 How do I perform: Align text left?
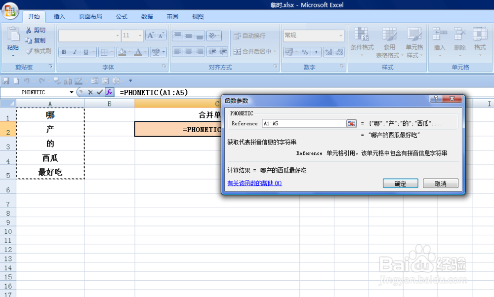(178, 52)
